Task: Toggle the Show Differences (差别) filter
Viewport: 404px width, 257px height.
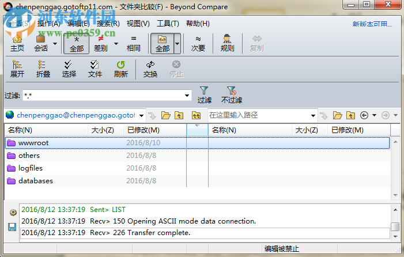Action: (100, 43)
